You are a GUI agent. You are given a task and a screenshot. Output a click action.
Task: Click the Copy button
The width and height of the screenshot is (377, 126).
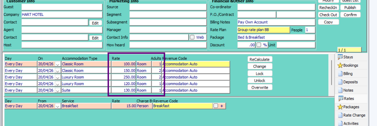[x=328, y=22]
